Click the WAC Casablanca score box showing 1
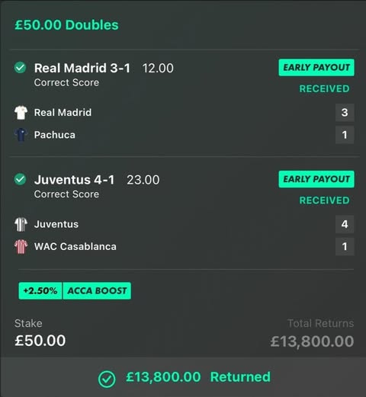The image size is (366, 397). click(x=345, y=246)
